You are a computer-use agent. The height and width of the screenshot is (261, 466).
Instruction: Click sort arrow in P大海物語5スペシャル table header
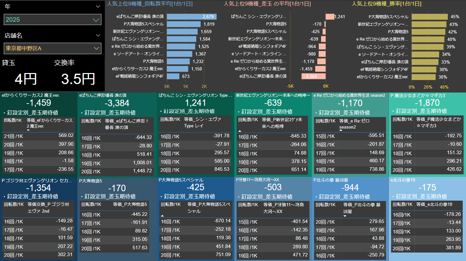[162, 215]
